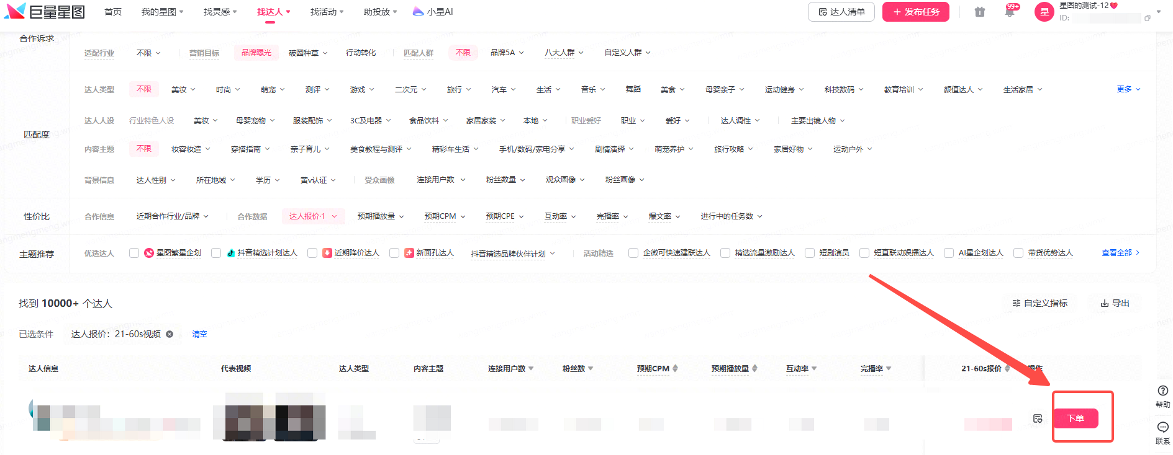This screenshot has height=455, width=1173.
Task: Check the 新面孔达人 checkbox
Action: point(394,253)
